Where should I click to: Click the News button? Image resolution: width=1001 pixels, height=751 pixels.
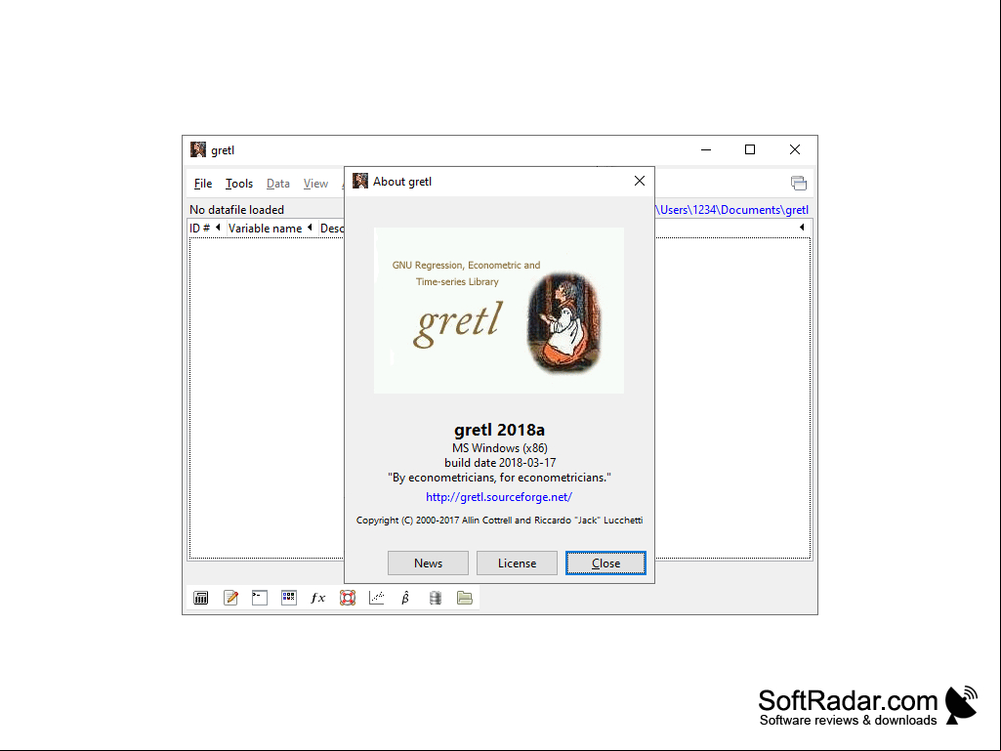pyautogui.click(x=428, y=563)
